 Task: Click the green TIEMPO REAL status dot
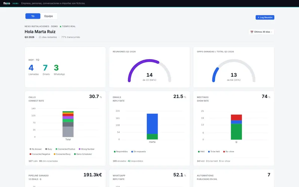click(61, 27)
